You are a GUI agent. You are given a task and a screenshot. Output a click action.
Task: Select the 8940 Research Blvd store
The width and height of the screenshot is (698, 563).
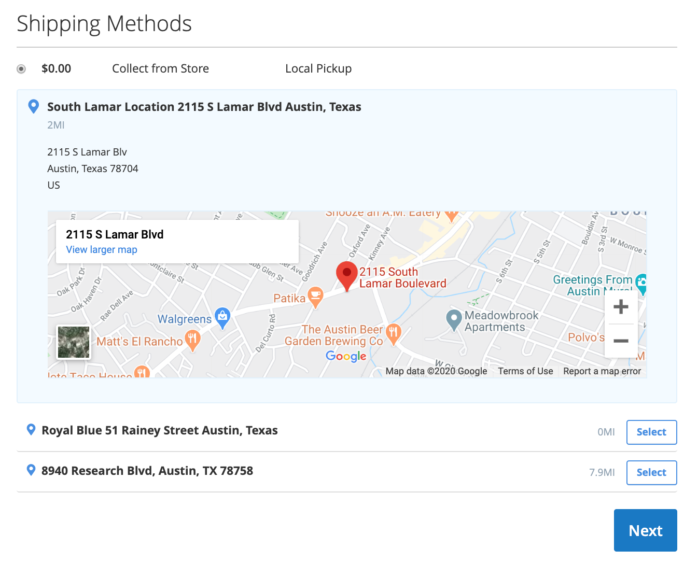coord(651,473)
